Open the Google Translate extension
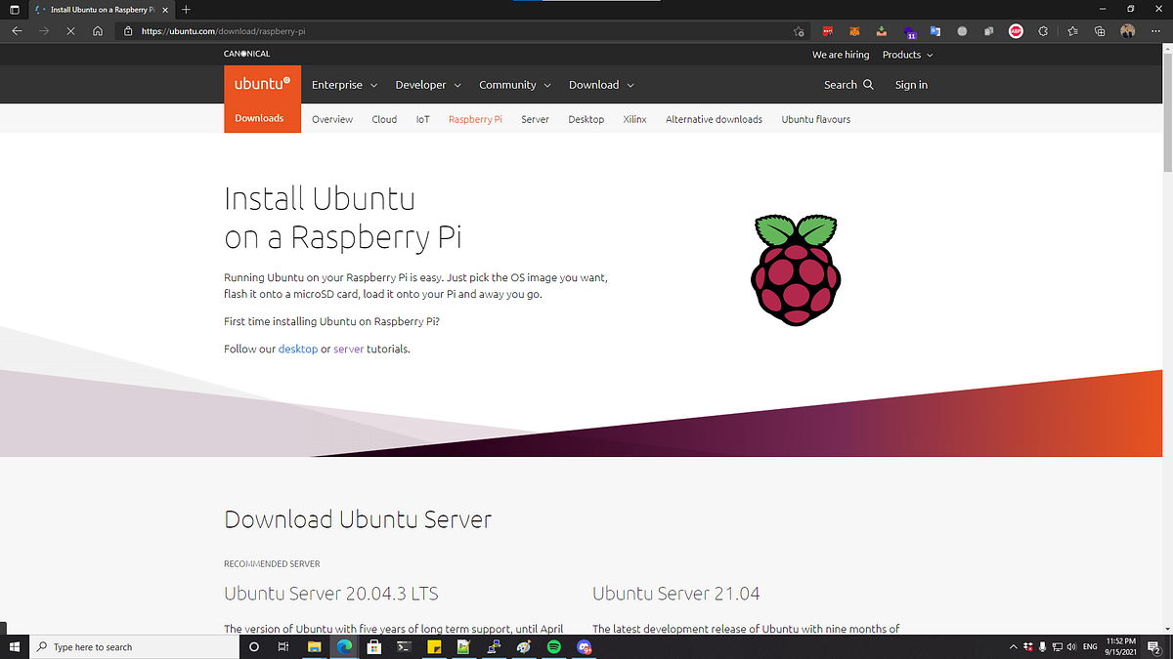1173x659 pixels. (934, 30)
